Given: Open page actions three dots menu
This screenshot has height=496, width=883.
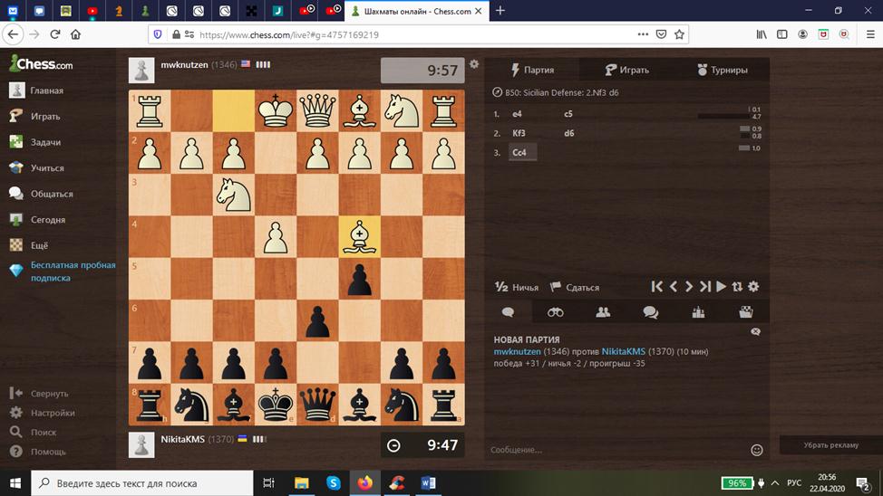Looking at the screenshot, I should point(643,34).
